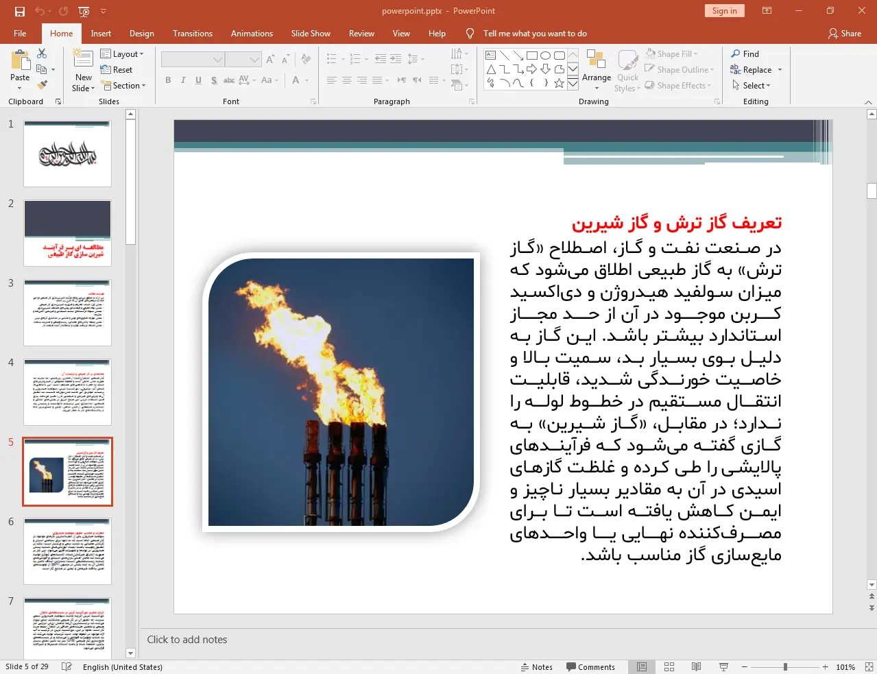Click Clear All Formatting icon
The height and width of the screenshot is (674, 877).
click(307, 60)
